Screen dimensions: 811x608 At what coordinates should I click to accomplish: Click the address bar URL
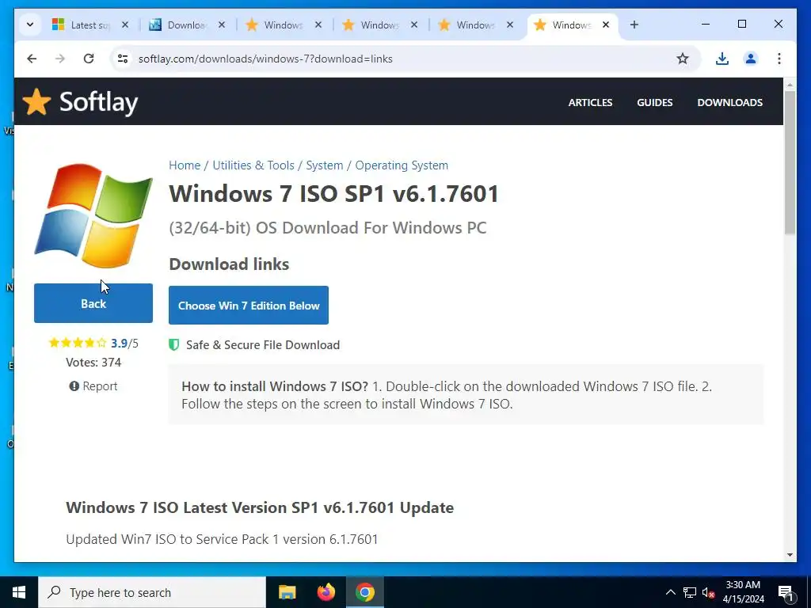point(265,59)
